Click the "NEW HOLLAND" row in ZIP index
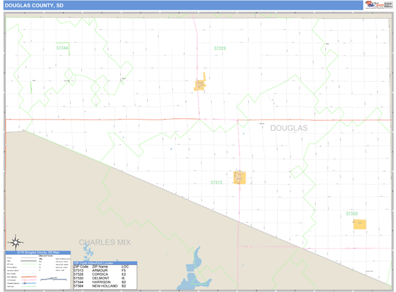Image resolution: width=396 pixels, height=292 pixels. coord(105,286)
